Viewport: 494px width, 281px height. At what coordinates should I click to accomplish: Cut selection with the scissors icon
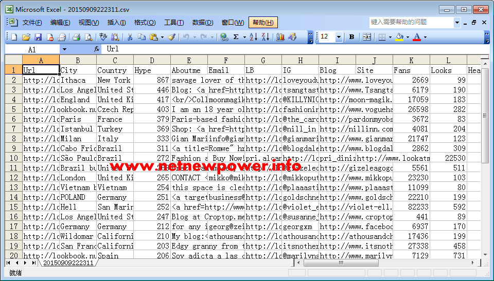click(x=130, y=37)
